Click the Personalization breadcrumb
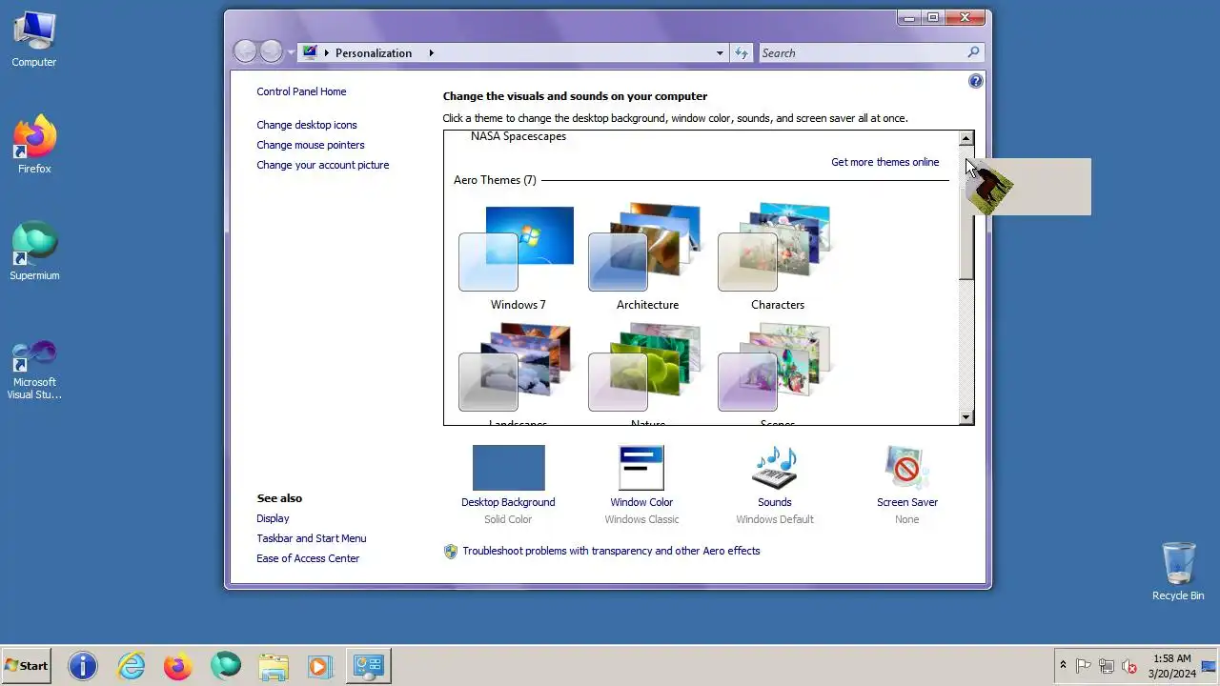Screen dimensions: 1220x686 point(374,53)
